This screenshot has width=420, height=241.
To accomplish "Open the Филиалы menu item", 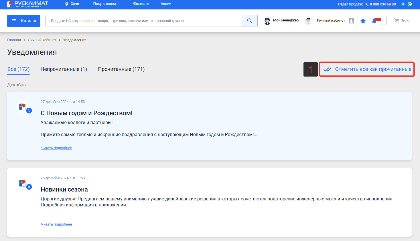I will pyautogui.click(x=141, y=4).
